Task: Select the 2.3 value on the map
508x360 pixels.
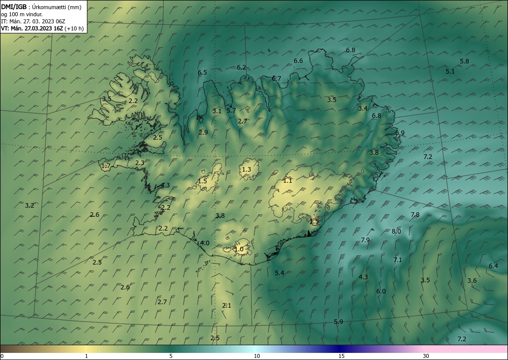Action: point(140,163)
